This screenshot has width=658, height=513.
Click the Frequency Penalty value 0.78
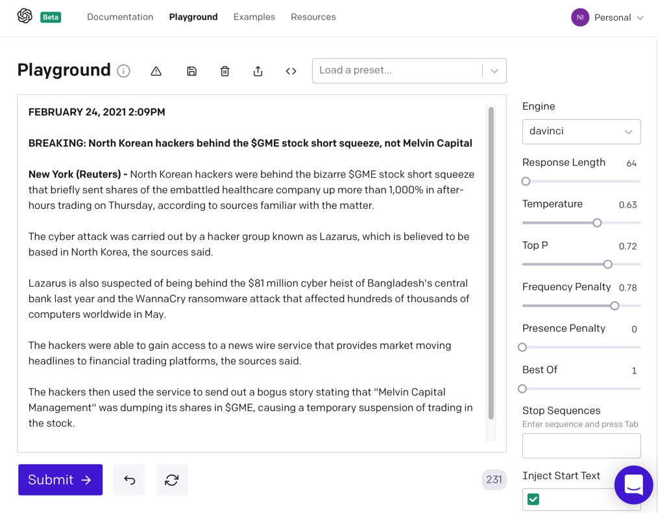(x=628, y=288)
